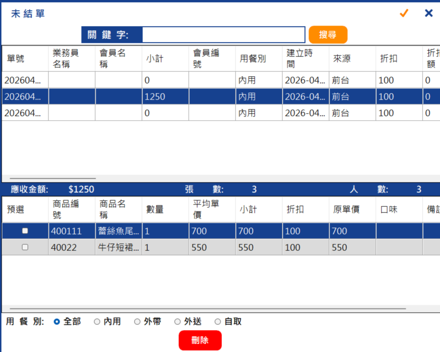Screen dimensions: 440x352
Task: Confirm with the orange checkmark icon
Action: (x=404, y=13)
